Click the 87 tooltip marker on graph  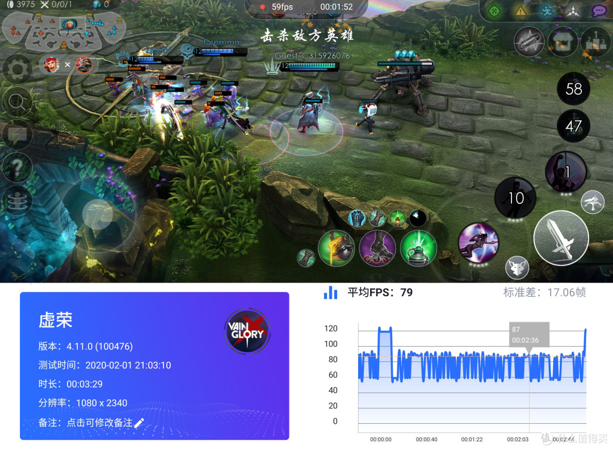(x=529, y=335)
